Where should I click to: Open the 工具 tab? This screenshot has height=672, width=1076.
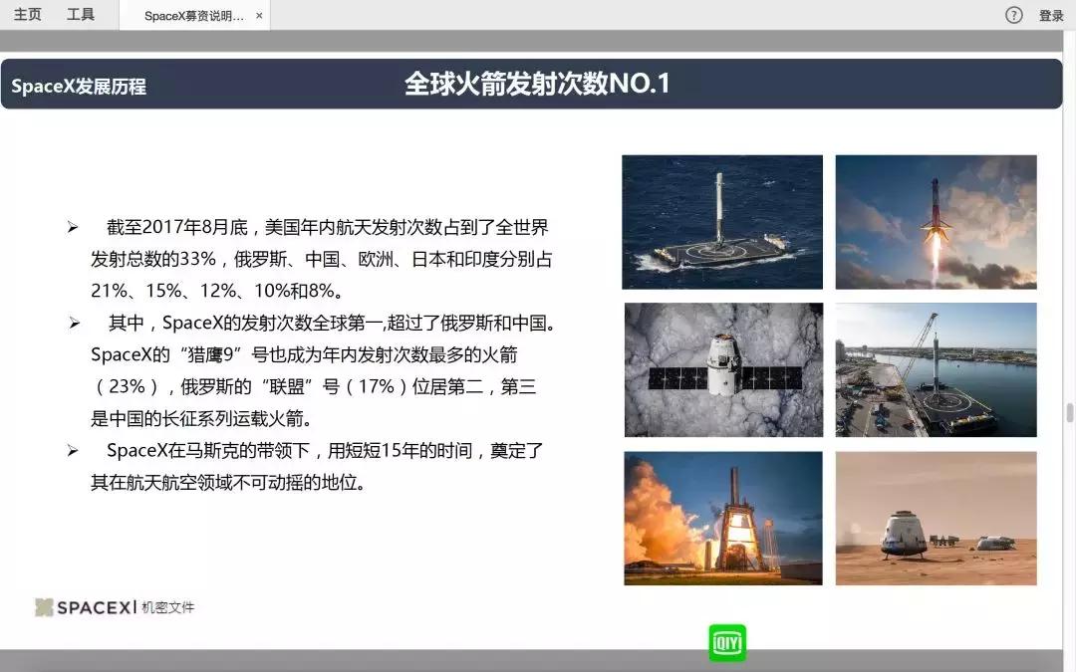tap(81, 14)
